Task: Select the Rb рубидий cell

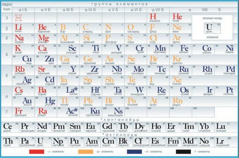Action: point(24,70)
